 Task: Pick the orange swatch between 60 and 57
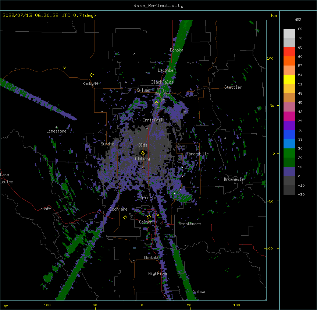coord(289,61)
